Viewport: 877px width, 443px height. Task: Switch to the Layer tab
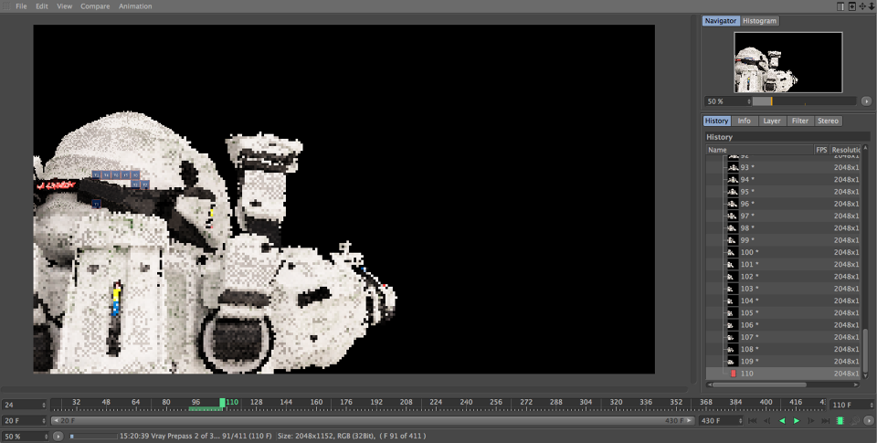[x=772, y=121]
